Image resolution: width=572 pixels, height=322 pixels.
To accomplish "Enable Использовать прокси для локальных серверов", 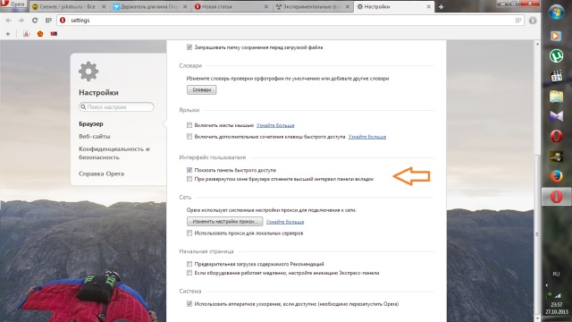I will pyautogui.click(x=189, y=233).
